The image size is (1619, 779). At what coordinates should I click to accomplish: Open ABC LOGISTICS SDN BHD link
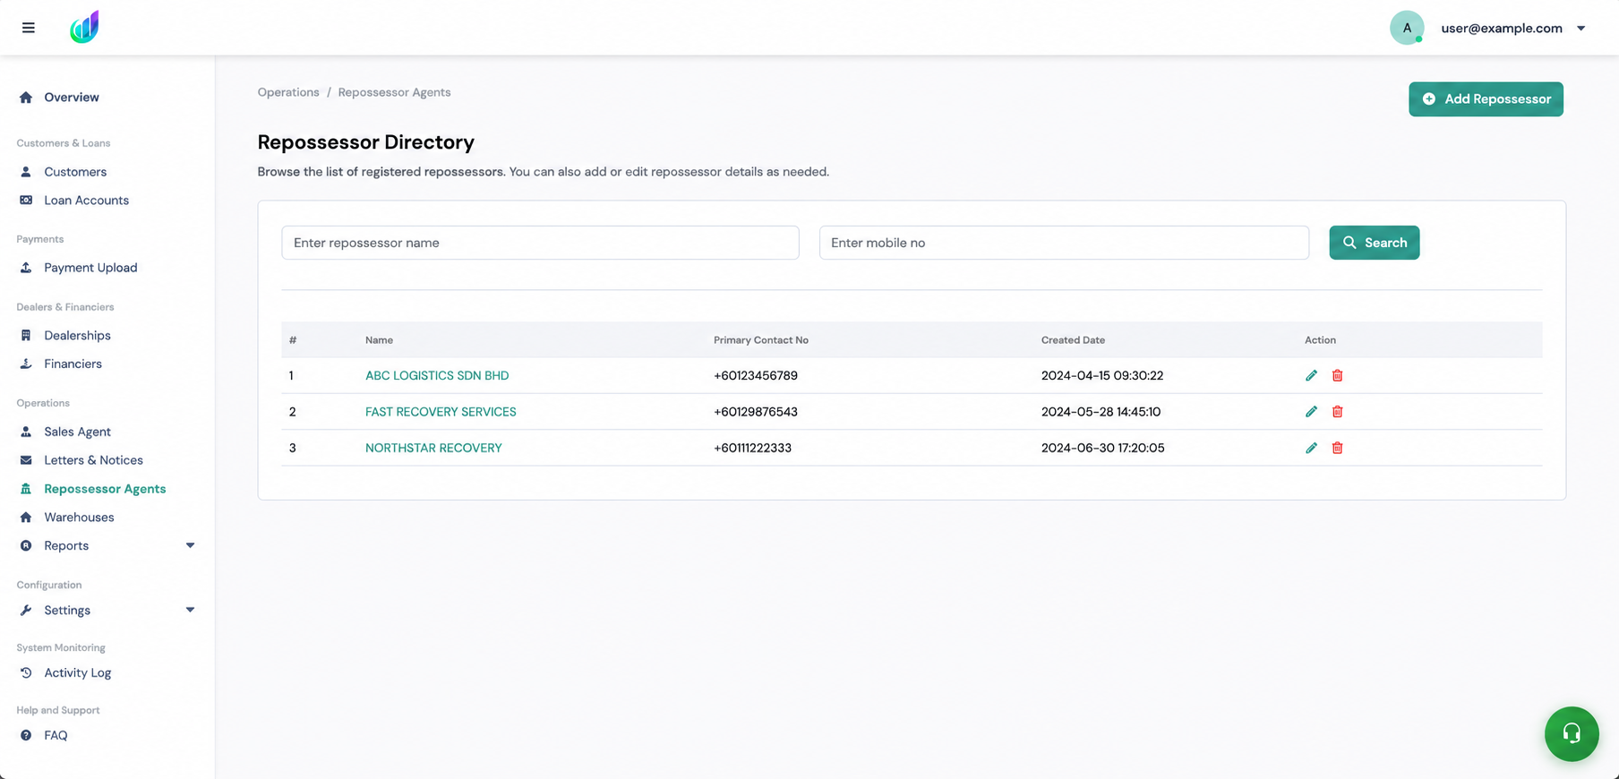[437, 376]
